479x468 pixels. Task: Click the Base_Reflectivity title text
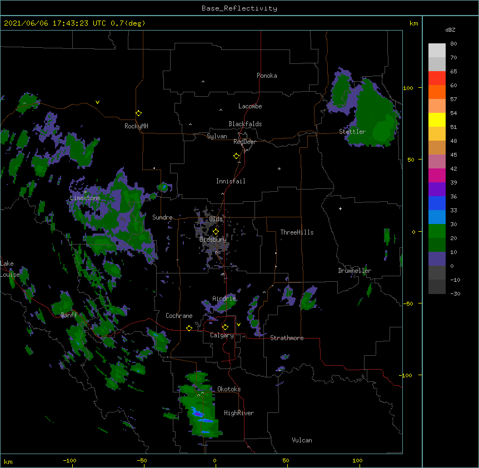pyautogui.click(x=239, y=8)
